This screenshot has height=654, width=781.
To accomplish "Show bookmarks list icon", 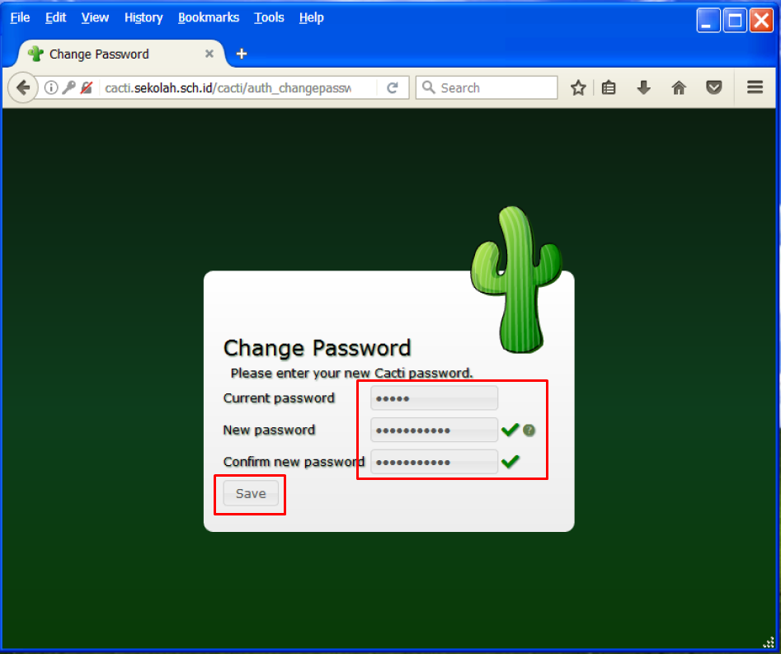I will point(609,87).
